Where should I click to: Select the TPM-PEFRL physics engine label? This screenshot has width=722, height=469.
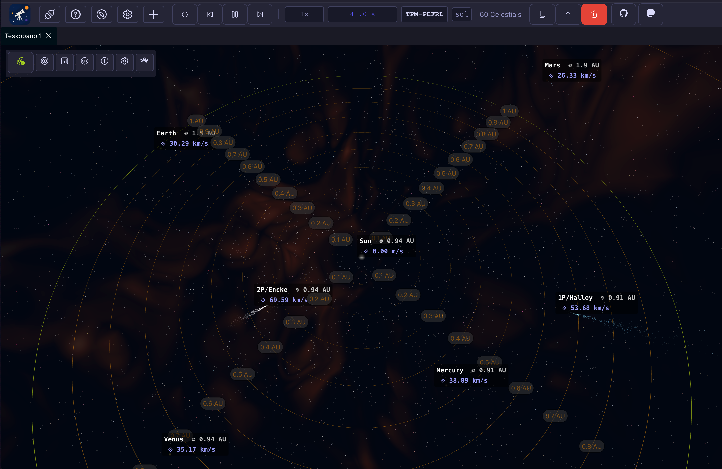click(x=424, y=14)
